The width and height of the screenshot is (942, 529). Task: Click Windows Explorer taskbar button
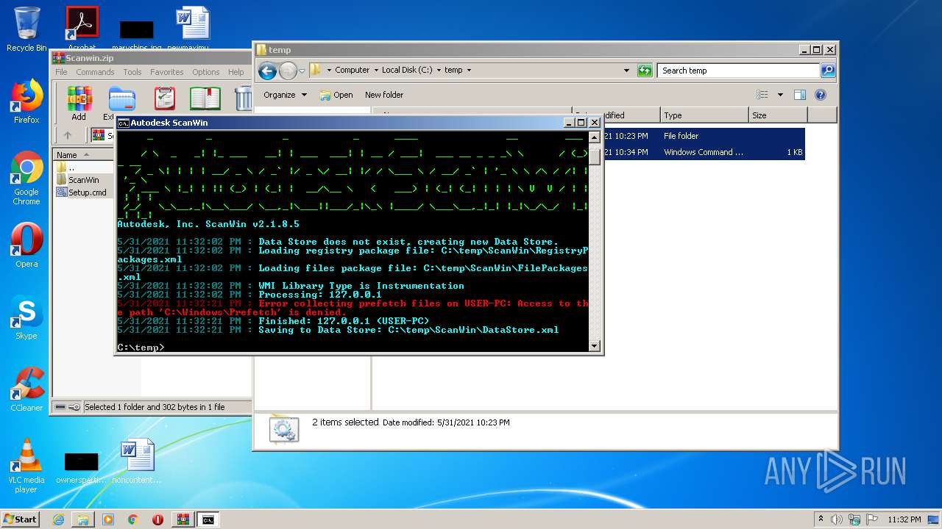click(x=83, y=519)
